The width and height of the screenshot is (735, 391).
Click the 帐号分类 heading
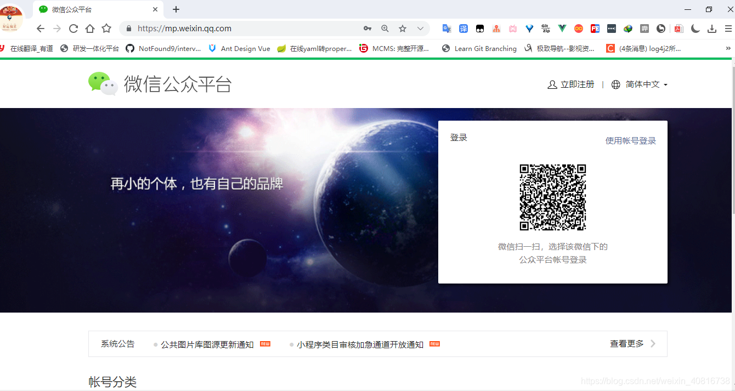point(112,382)
